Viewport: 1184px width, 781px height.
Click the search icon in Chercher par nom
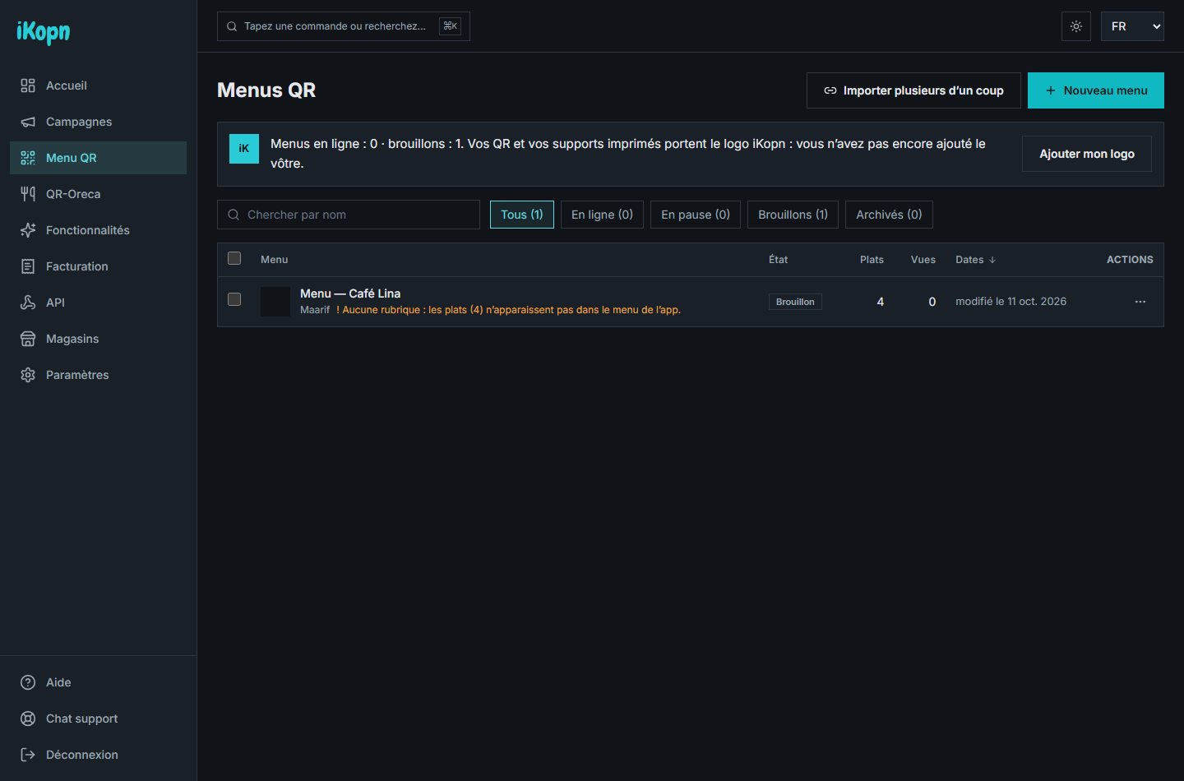point(234,215)
